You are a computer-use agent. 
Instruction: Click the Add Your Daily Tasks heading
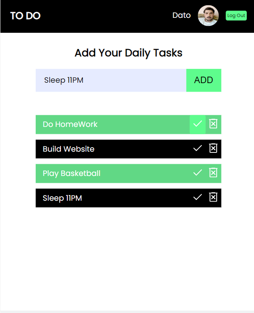point(129,53)
